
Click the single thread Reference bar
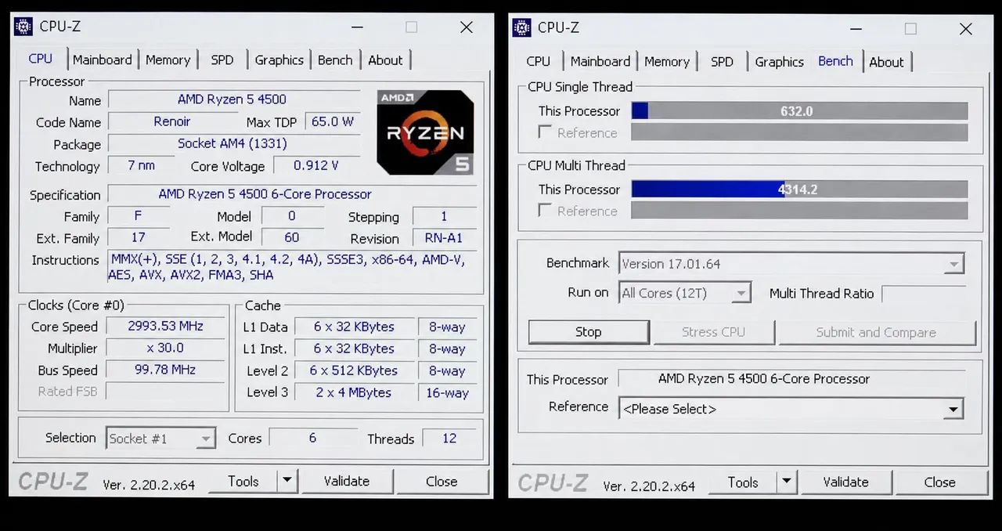pos(799,132)
